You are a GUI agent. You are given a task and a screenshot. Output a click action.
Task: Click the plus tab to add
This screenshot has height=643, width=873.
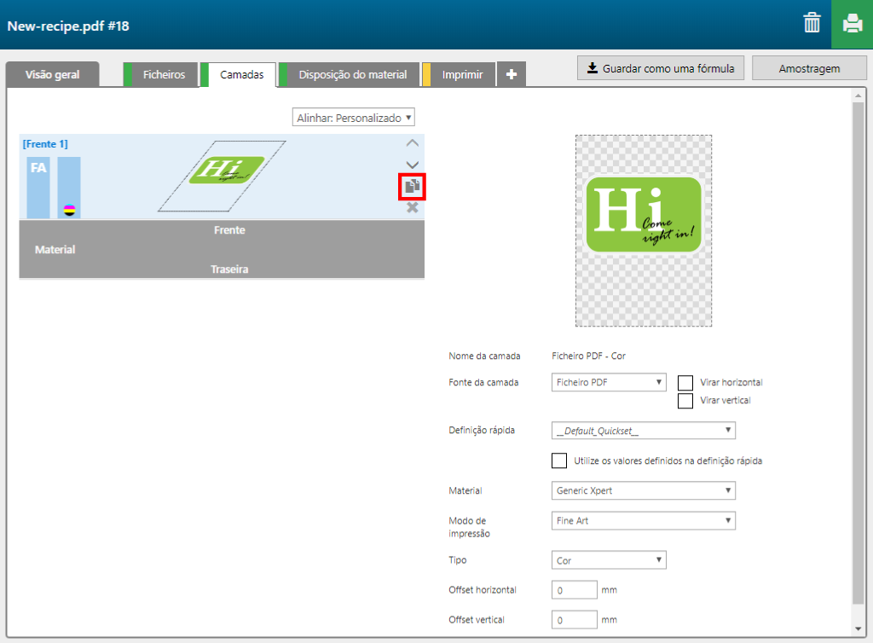[511, 75]
